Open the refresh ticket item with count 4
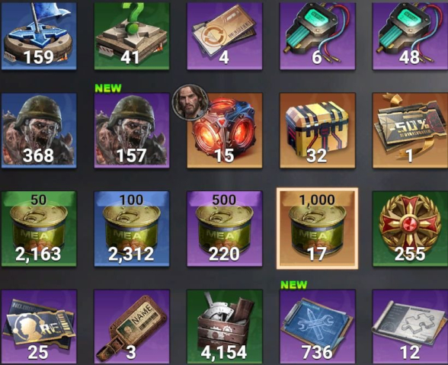The width and height of the screenshot is (448, 365). 225,36
